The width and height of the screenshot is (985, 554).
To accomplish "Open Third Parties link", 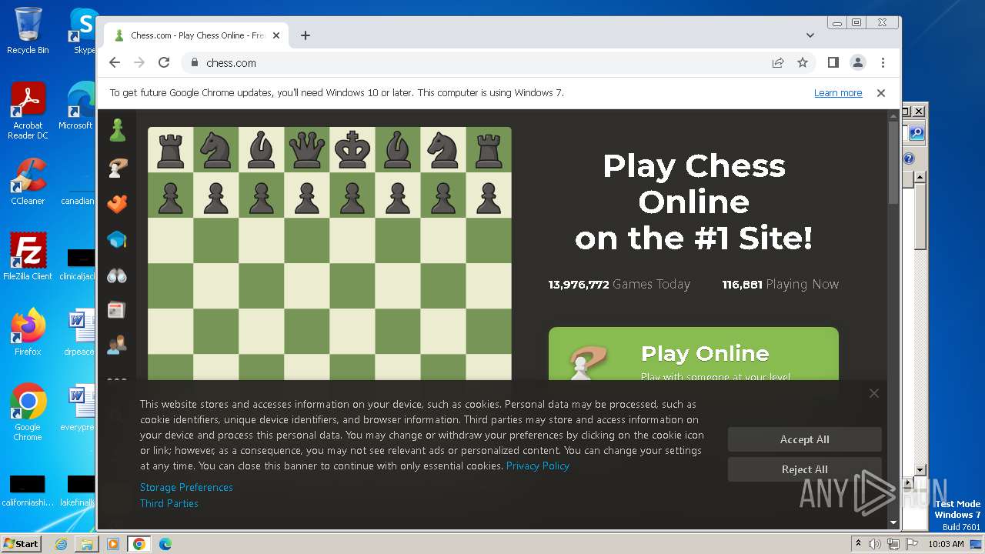I will tap(169, 503).
